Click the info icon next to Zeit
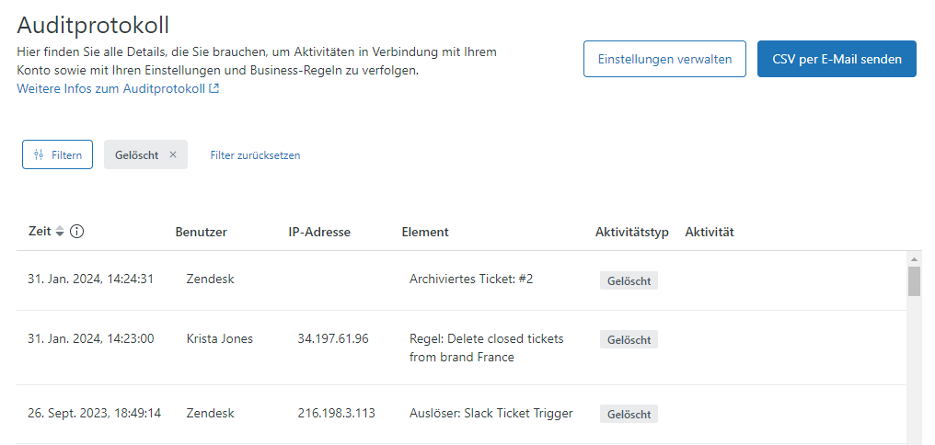 pyautogui.click(x=77, y=231)
